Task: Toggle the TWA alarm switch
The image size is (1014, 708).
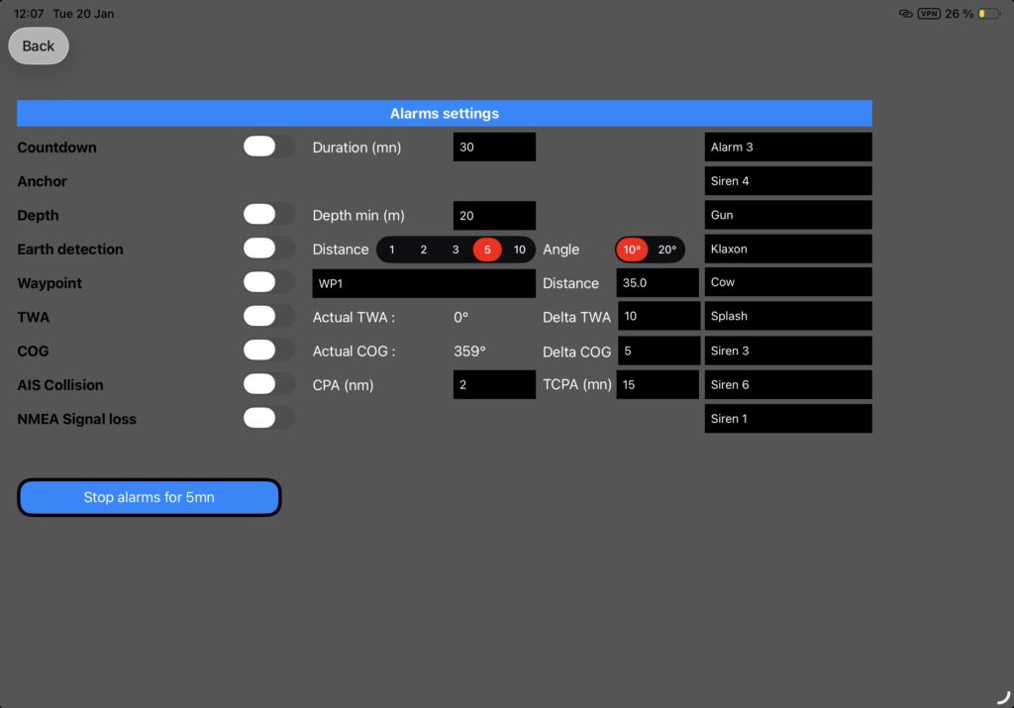Action: tap(268, 317)
